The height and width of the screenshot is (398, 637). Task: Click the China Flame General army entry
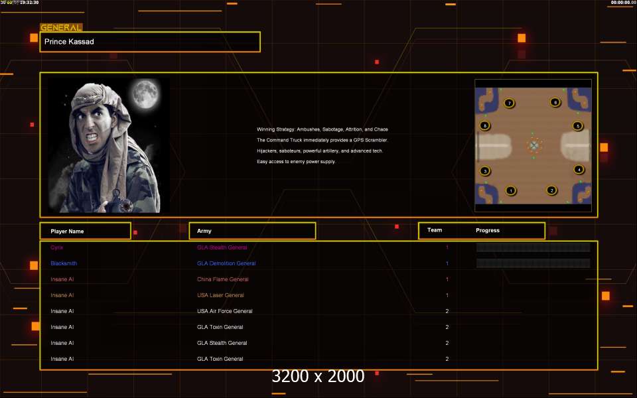tap(223, 279)
